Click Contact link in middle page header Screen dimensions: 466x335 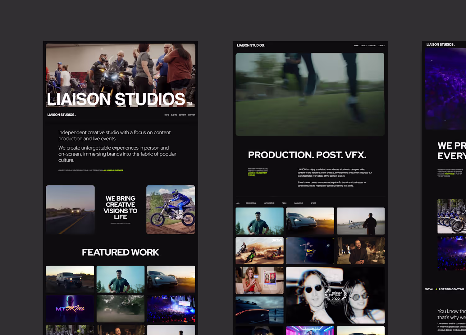click(381, 45)
